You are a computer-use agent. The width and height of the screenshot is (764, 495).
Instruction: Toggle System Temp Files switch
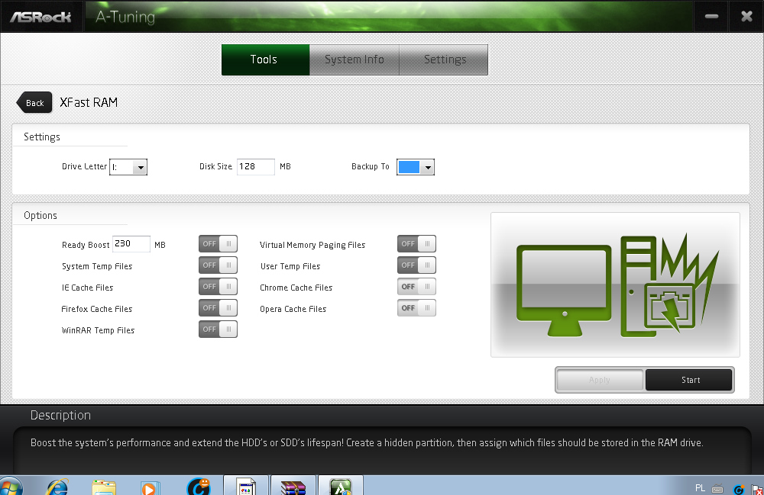[218, 265]
